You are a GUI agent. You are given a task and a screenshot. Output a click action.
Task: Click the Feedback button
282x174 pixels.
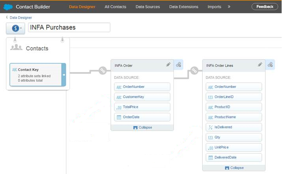tap(265, 7)
